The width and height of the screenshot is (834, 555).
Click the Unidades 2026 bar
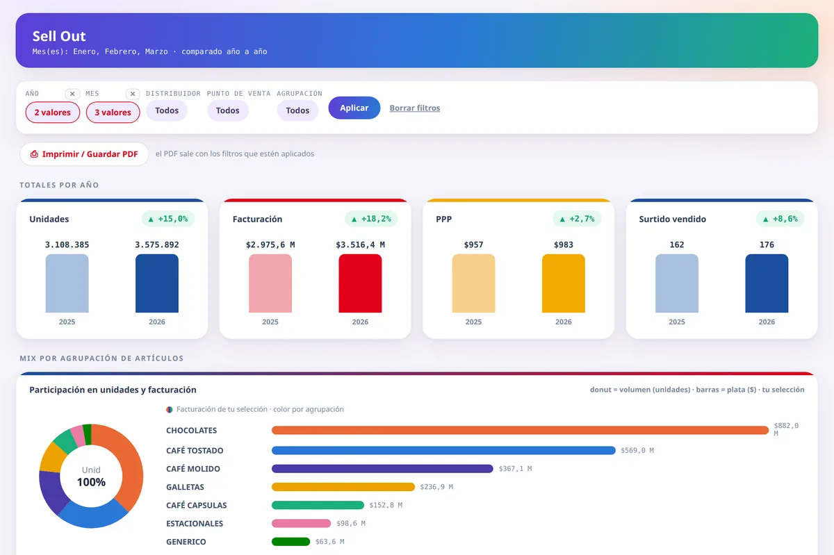[x=157, y=283]
